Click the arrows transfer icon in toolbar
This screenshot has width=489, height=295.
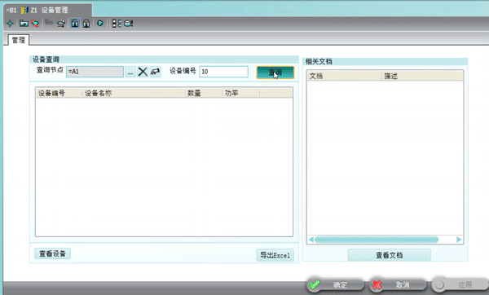point(61,24)
